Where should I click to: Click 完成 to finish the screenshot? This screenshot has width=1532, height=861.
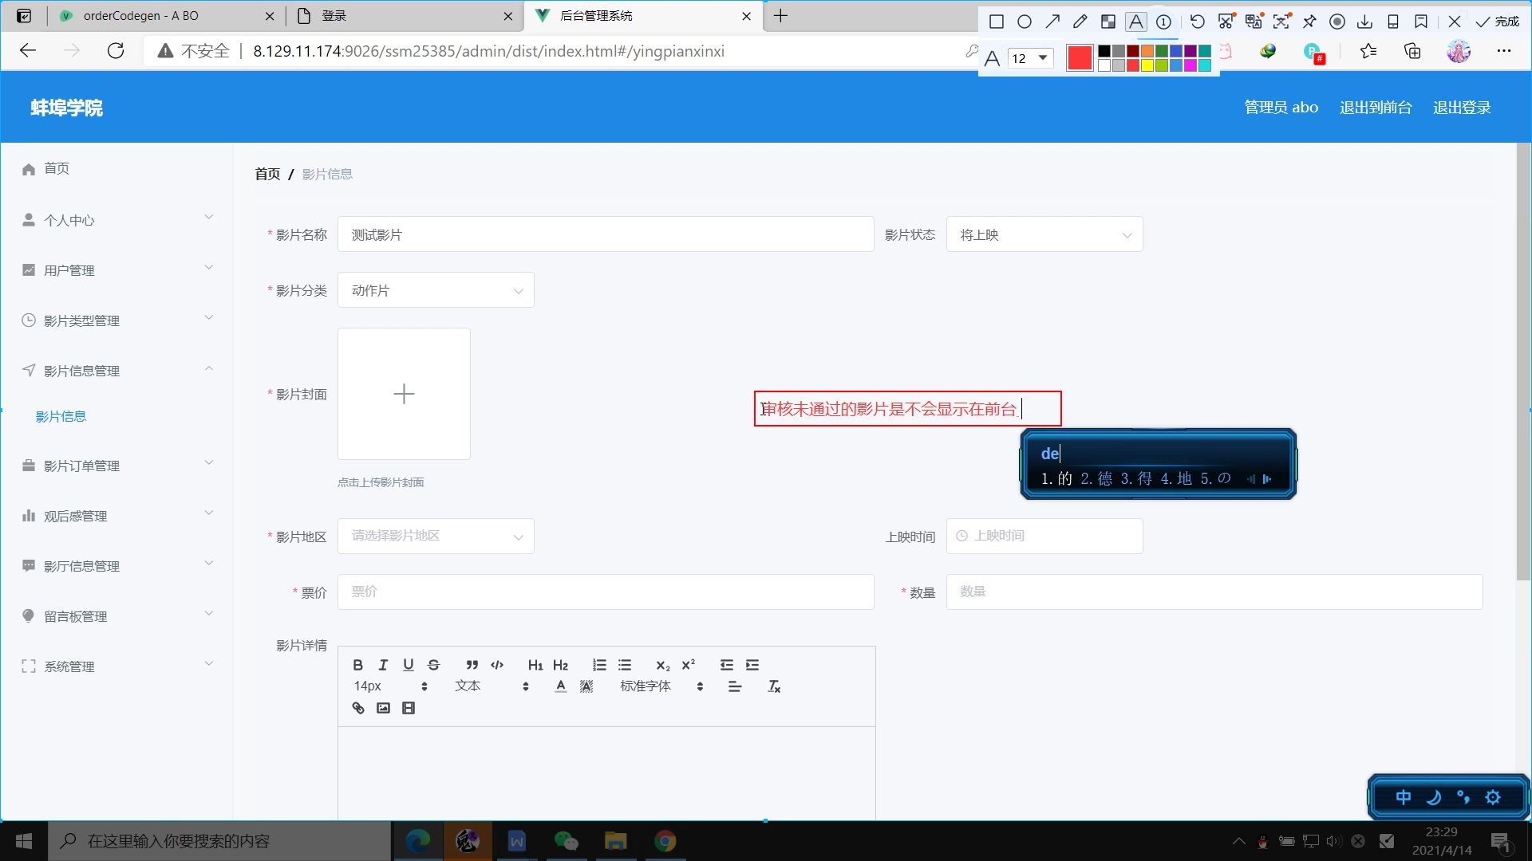[x=1498, y=22]
